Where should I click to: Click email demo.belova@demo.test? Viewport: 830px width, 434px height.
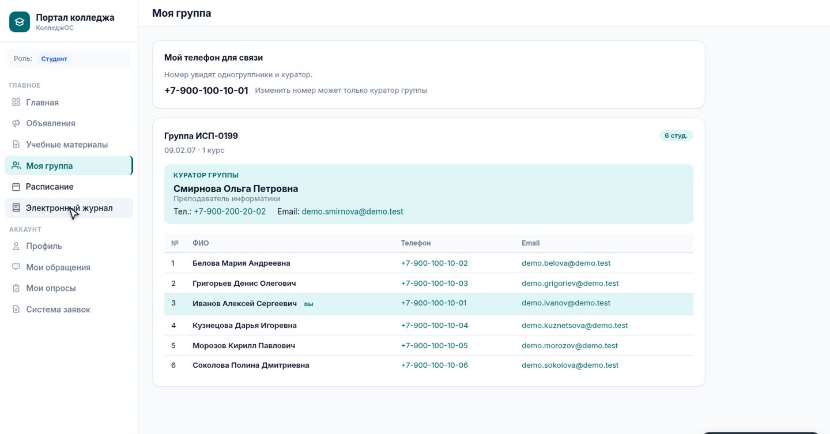tap(566, 263)
